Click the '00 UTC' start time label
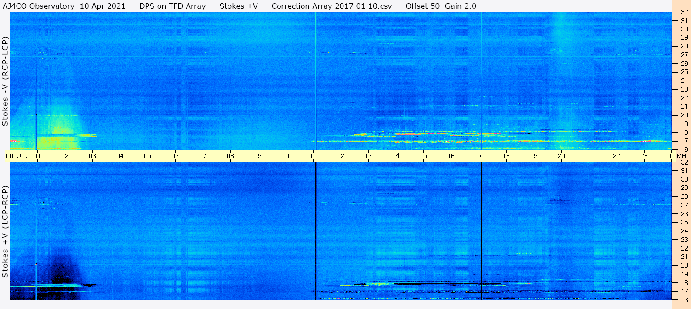Image resolution: width=691 pixels, height=309 pixels. [18, 156]
